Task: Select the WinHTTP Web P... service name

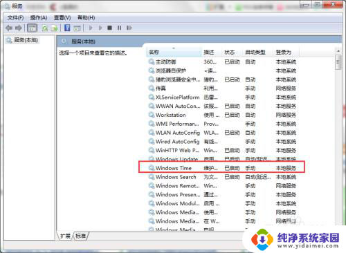Action: (x=177, y=150)
